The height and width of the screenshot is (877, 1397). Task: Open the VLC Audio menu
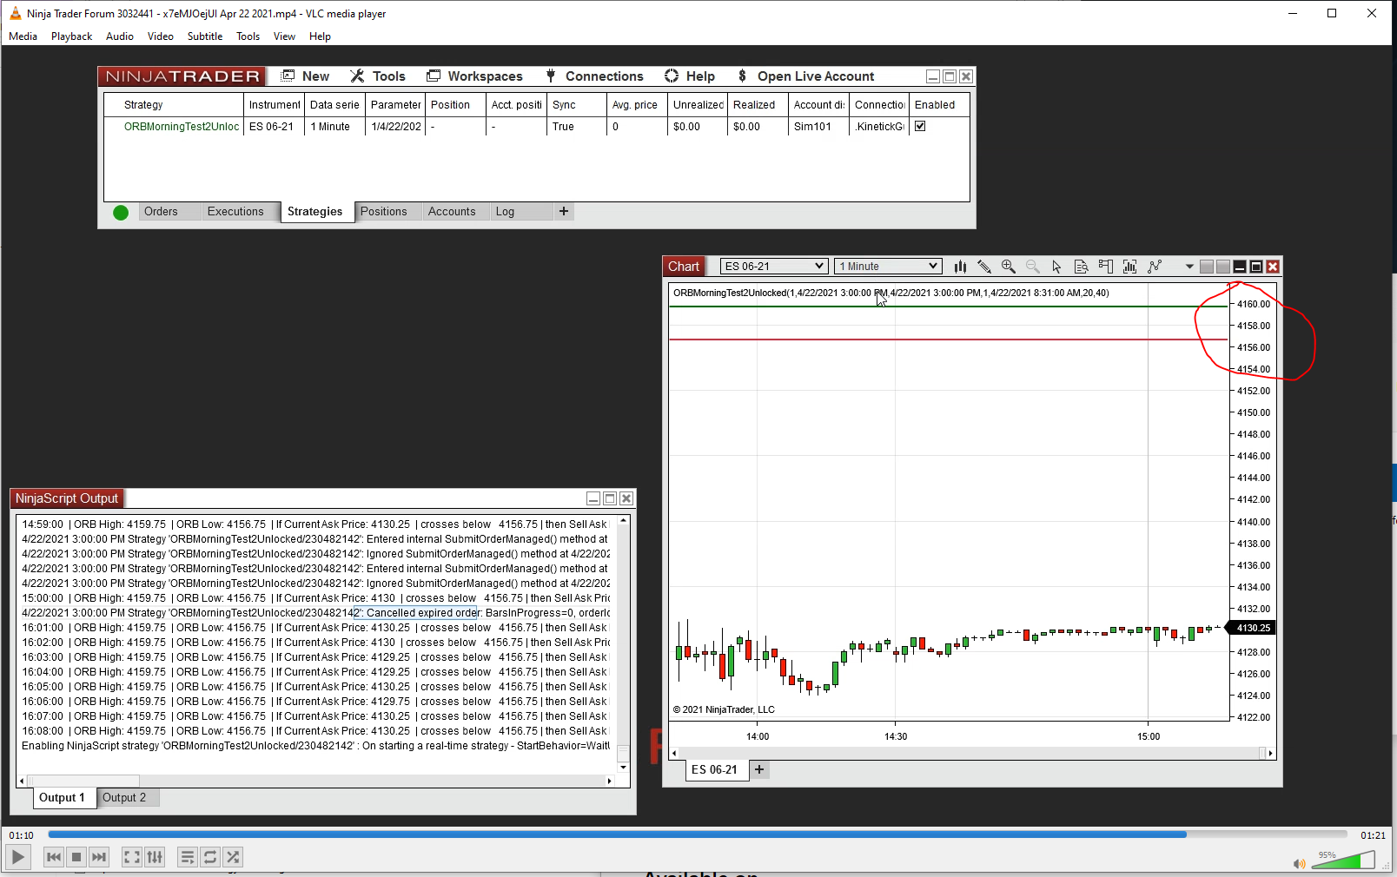(x=120, y=36)
